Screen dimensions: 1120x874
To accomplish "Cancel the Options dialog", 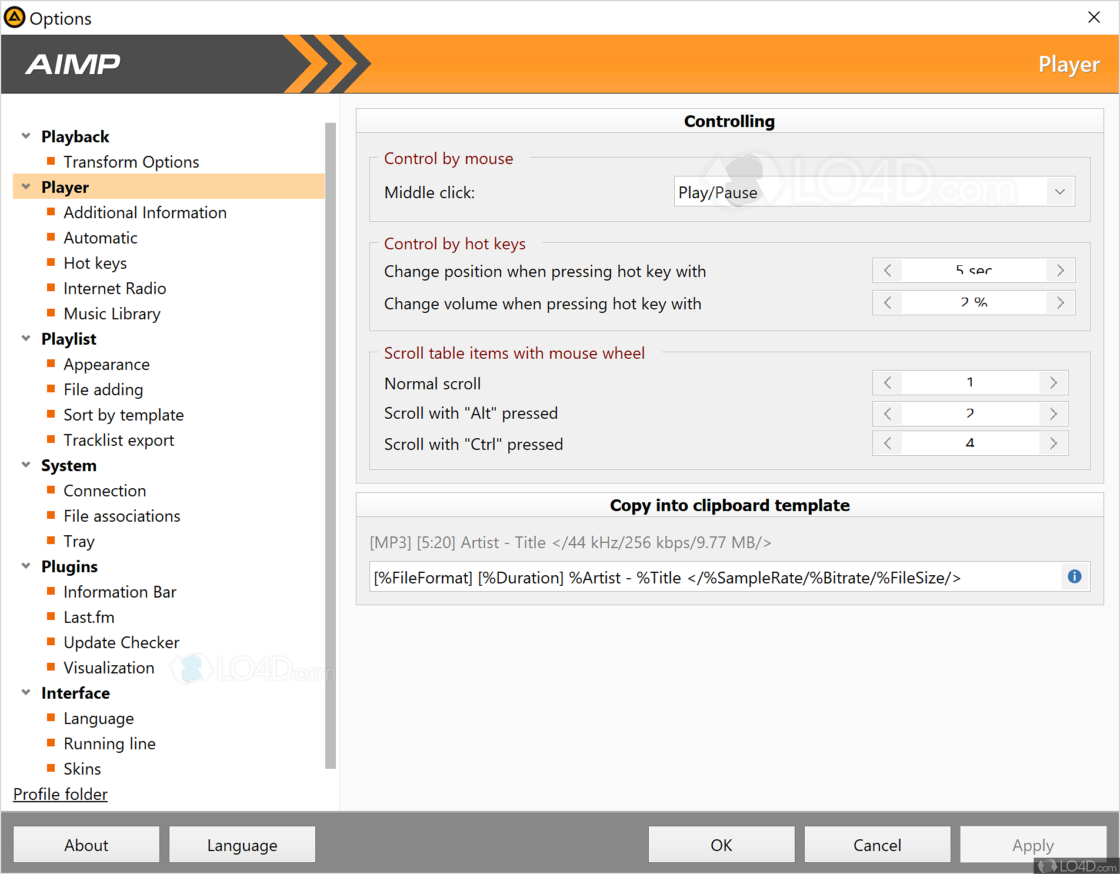I will (878, 845).
